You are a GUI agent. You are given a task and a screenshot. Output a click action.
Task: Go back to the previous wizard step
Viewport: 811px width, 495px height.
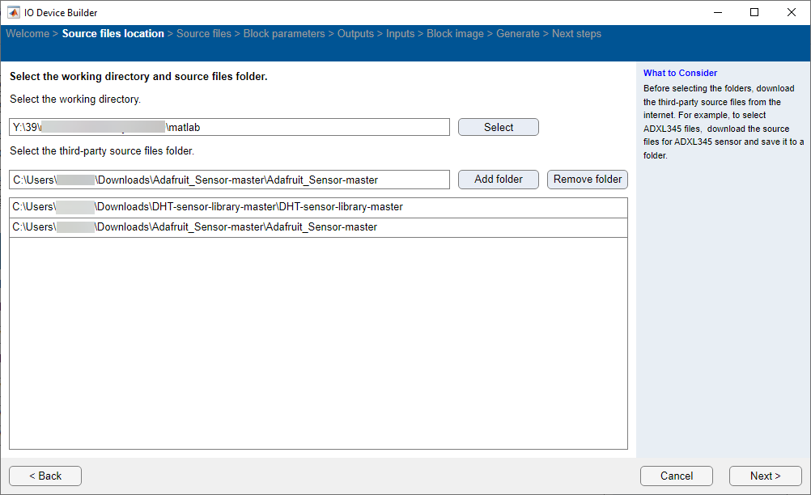click(x=45, y=476)
